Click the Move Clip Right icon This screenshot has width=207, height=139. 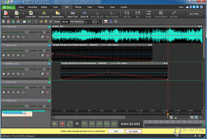coord(112,14)
